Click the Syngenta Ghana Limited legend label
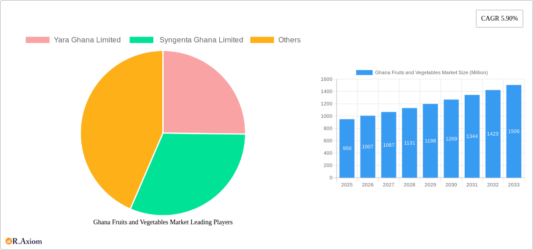The image size is (533, 250). (201, 40)
